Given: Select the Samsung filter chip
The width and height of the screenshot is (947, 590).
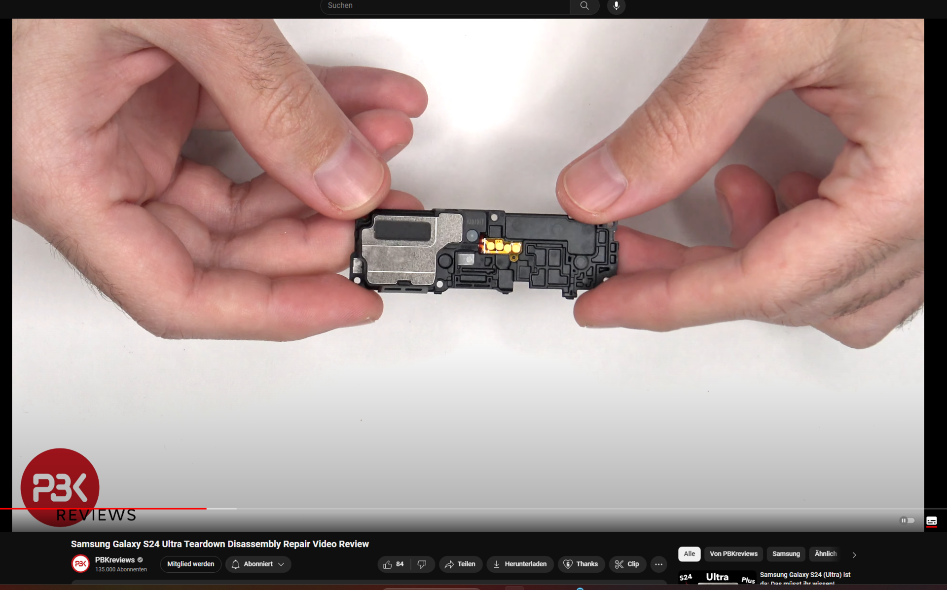Looking at the screenshot, I should pos(786,553).
